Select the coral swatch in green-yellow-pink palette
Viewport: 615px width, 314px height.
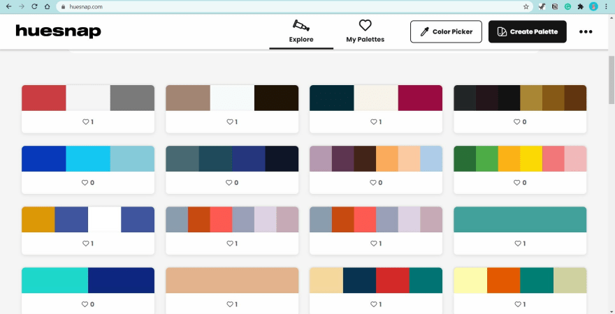(553, 158)
